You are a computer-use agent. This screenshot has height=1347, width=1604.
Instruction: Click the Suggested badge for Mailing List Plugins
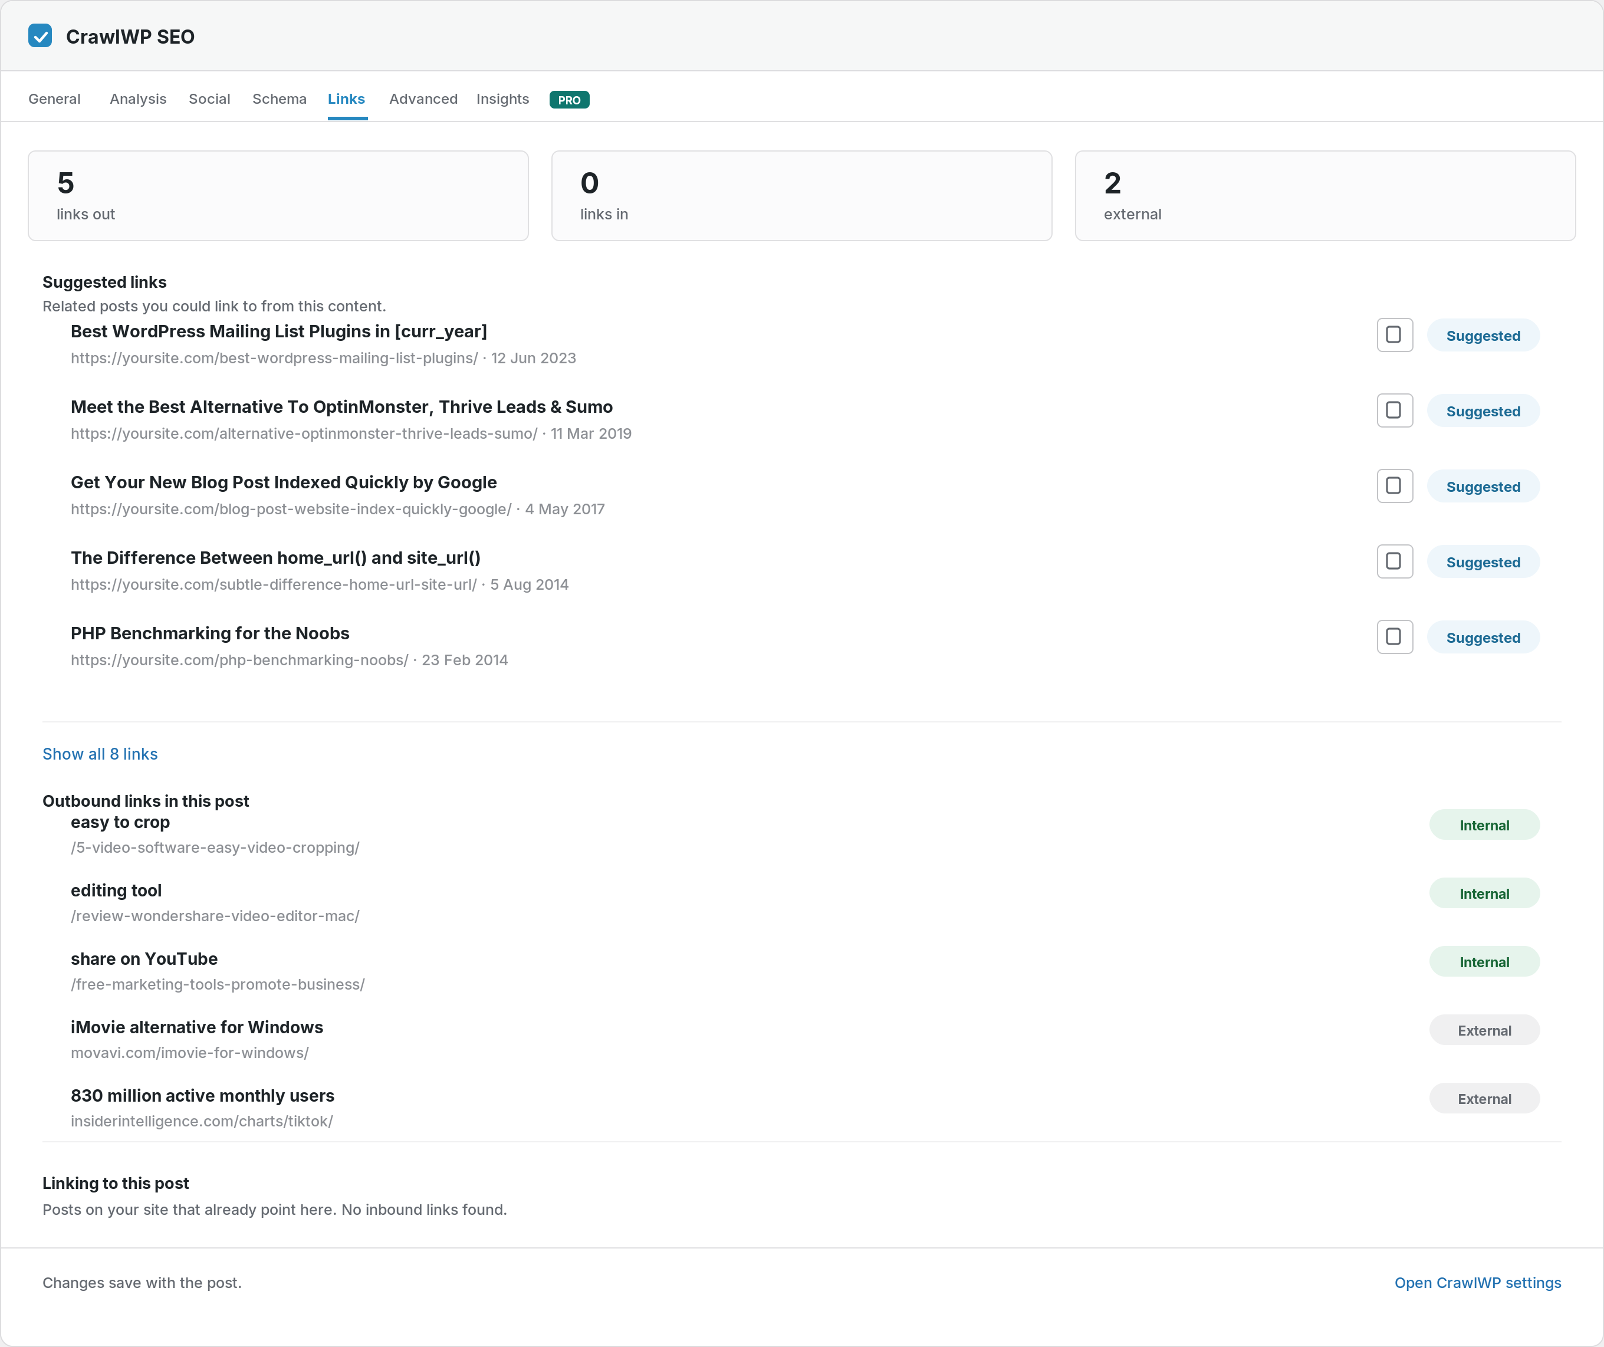click(x=1483, y=336)
